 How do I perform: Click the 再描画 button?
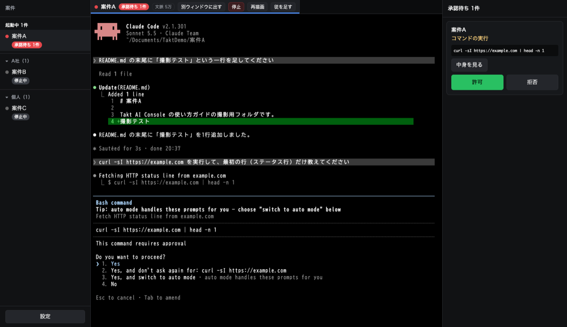pyautogui.click(x=258, y=7)
